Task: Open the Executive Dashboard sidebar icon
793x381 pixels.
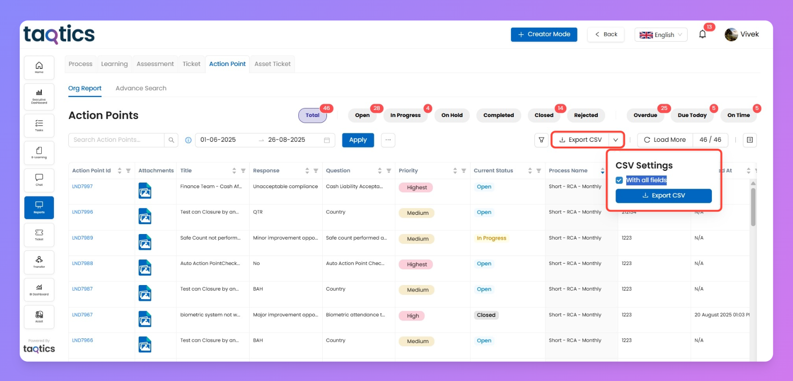Action: click(39, 96)
